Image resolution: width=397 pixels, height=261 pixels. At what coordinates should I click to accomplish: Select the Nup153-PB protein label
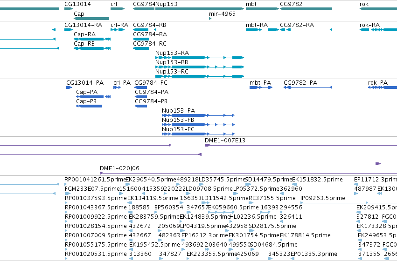[178, 120]
